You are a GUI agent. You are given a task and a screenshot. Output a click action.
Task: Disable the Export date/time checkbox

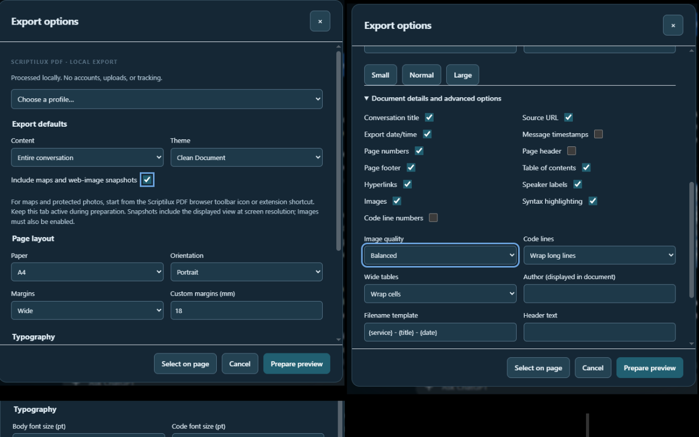(427, 134)
